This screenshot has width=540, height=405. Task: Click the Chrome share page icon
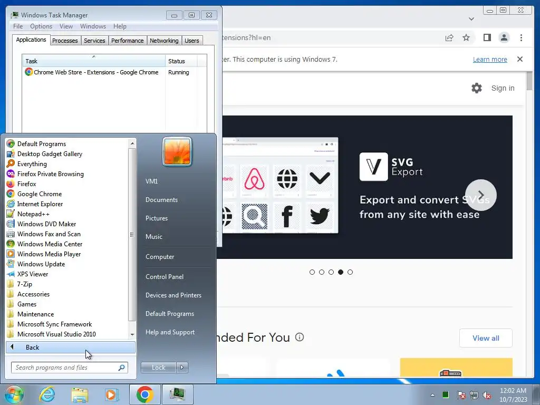[x=449, y=37]
